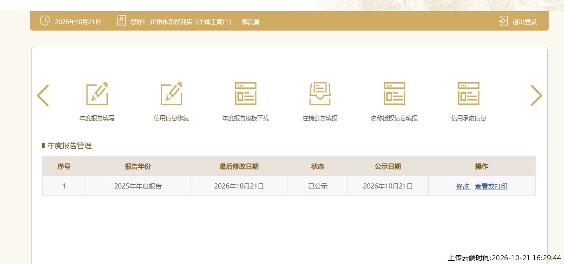
Task: Click the 年度报告模板下载 template icon
Action: click(246, 93)
